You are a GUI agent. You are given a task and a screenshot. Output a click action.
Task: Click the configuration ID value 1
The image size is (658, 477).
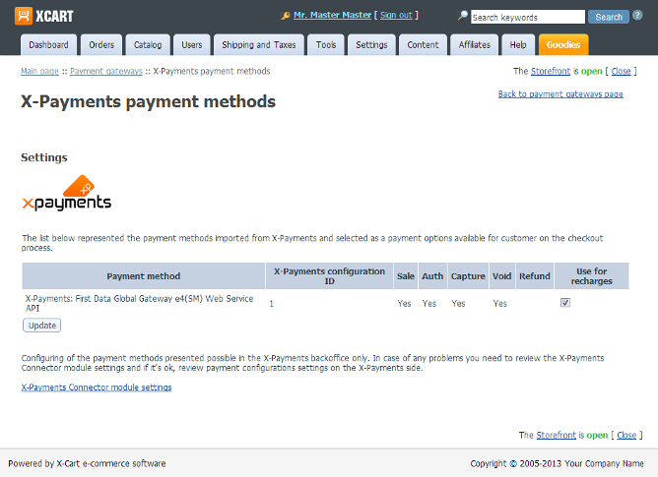click(272, 304)
